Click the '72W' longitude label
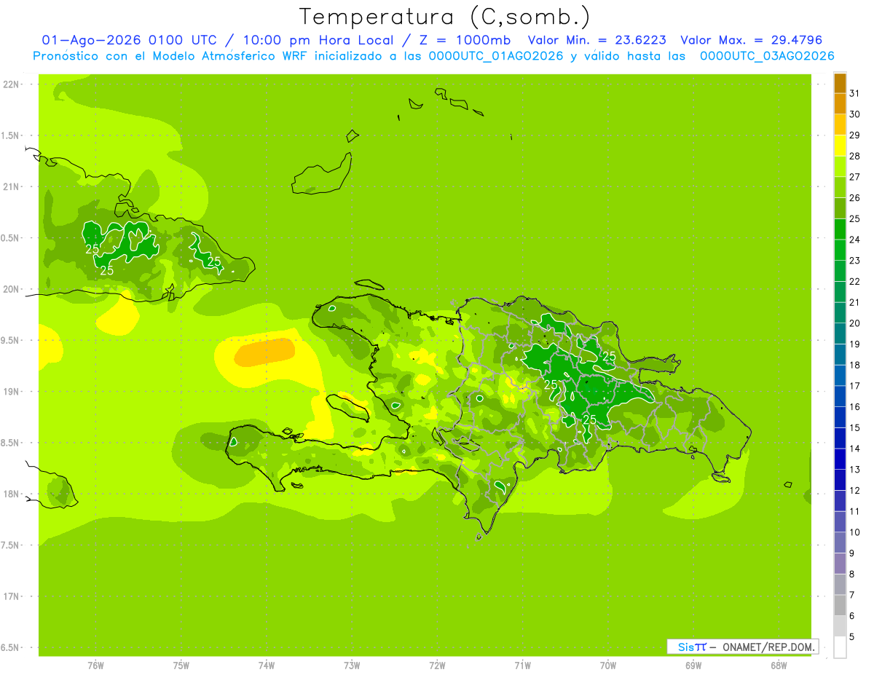874x675 pixels. click(438, 666)
